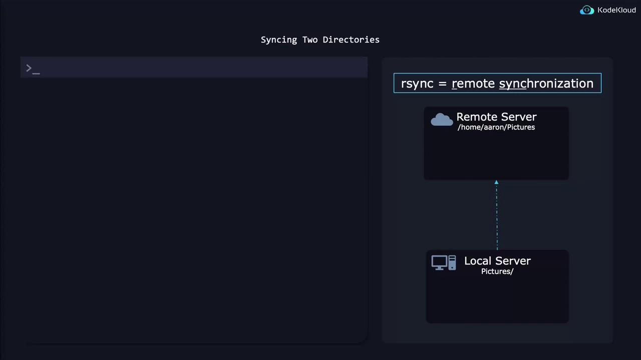The width and height of the screenshot is (641, 360).
Task: Select the "Remote Server" heading
Action: pyautogui.click(x=496, y=117)
